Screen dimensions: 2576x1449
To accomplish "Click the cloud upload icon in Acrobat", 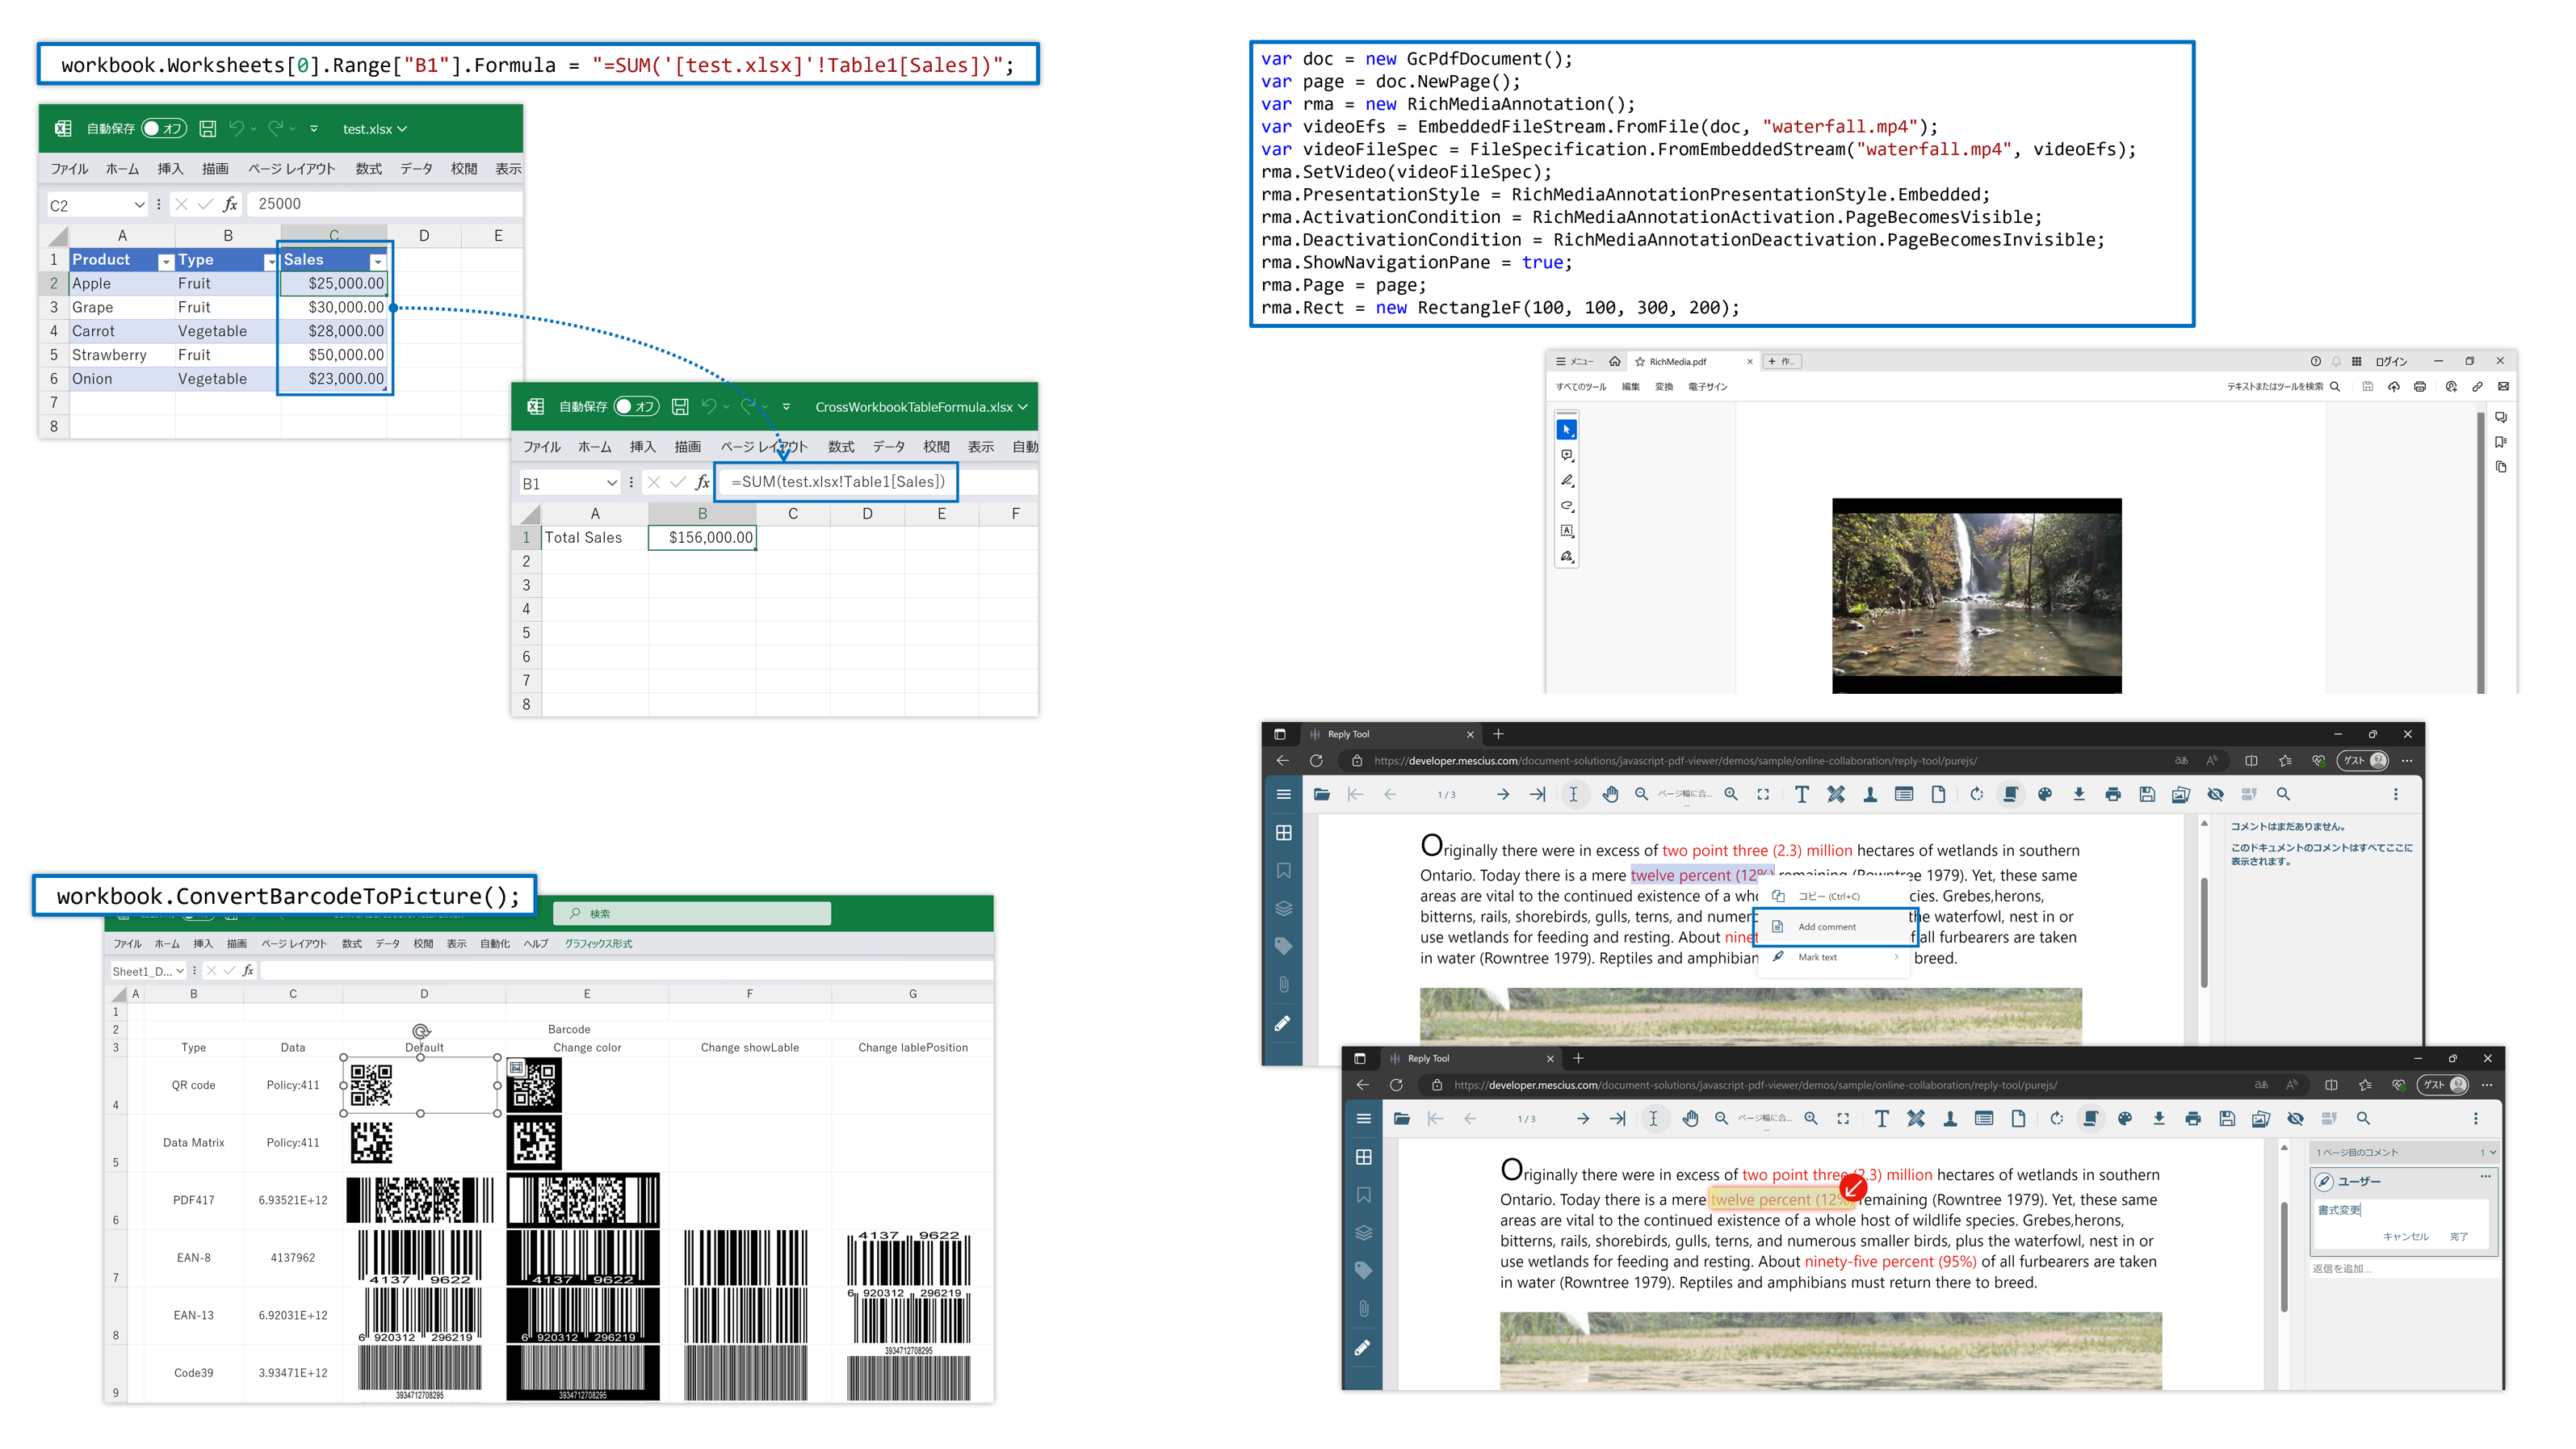I will tap(2394, 387).
